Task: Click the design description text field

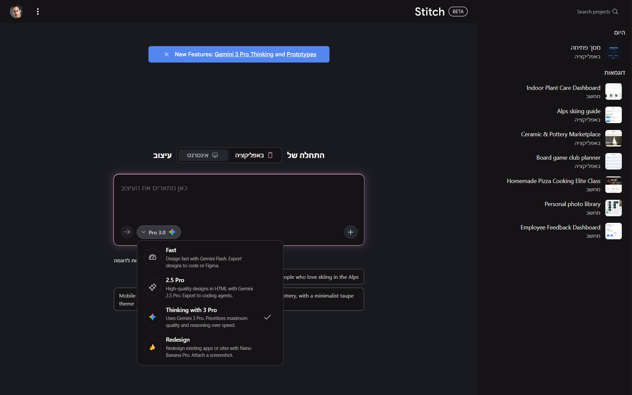Action: (239, 201)
